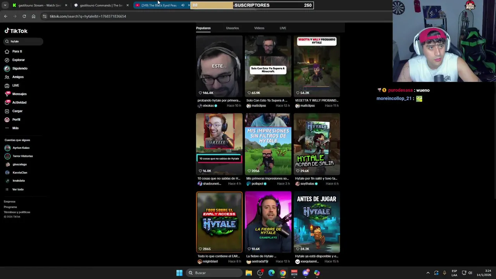496x279 pixels.
Task: Open the TikTok logo home link
Action: [x=16, y=31]
